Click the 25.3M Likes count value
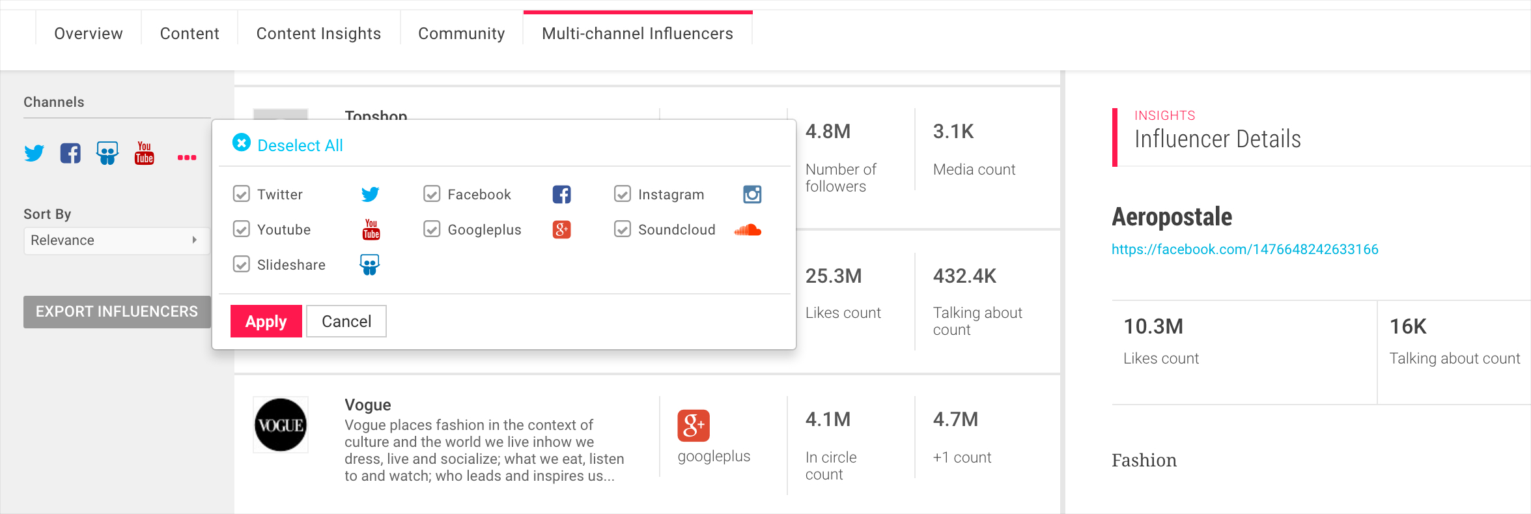The height and width of the screenshot is (514, 1531). [834, 276]
